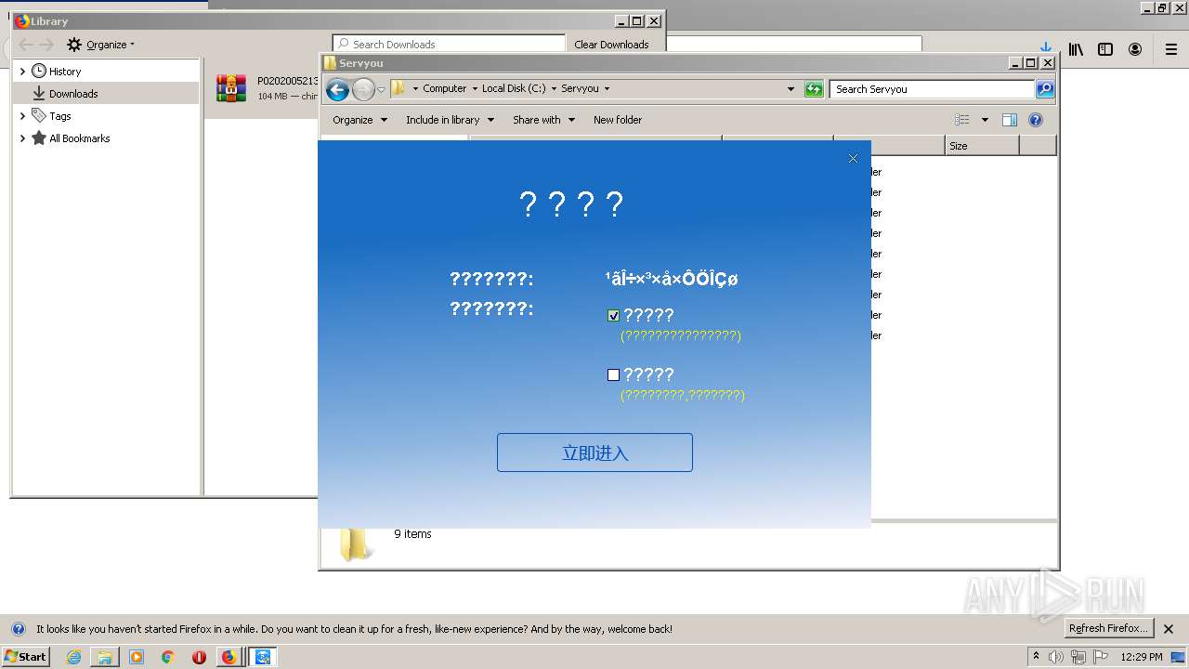Change the view with the view icon
1189x669 pixels.
tap(962, 120)
